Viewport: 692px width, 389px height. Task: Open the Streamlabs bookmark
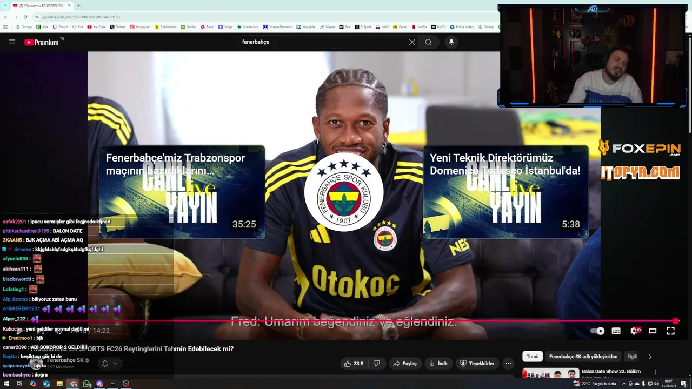tap(248, 26)
